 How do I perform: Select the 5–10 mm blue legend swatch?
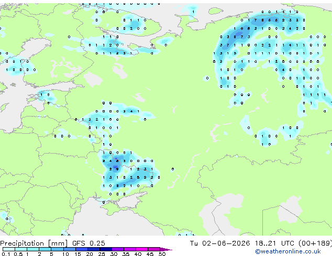[57, 249]
